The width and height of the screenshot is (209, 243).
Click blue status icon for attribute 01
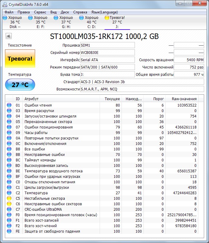[9, 105]
